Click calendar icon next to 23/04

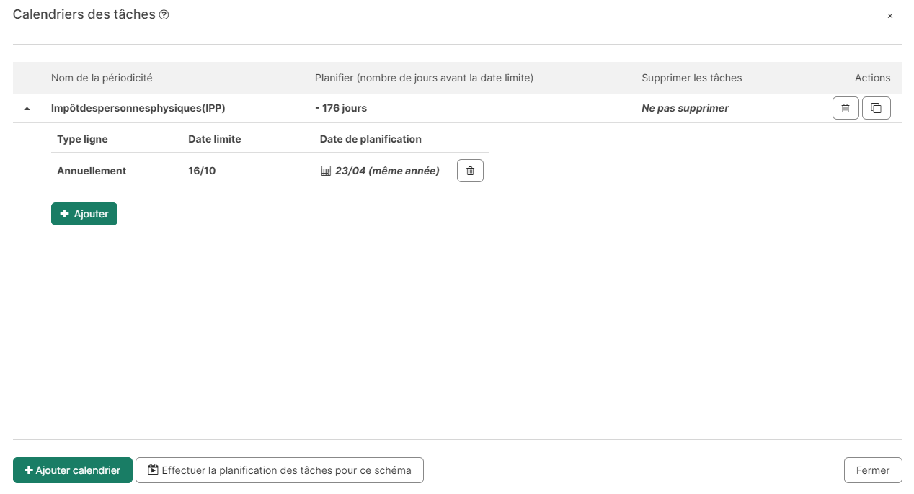[326, 171]
